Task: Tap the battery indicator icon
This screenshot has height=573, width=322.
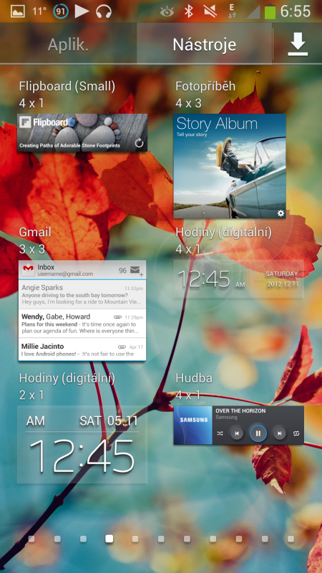Action: pos(270,11)
